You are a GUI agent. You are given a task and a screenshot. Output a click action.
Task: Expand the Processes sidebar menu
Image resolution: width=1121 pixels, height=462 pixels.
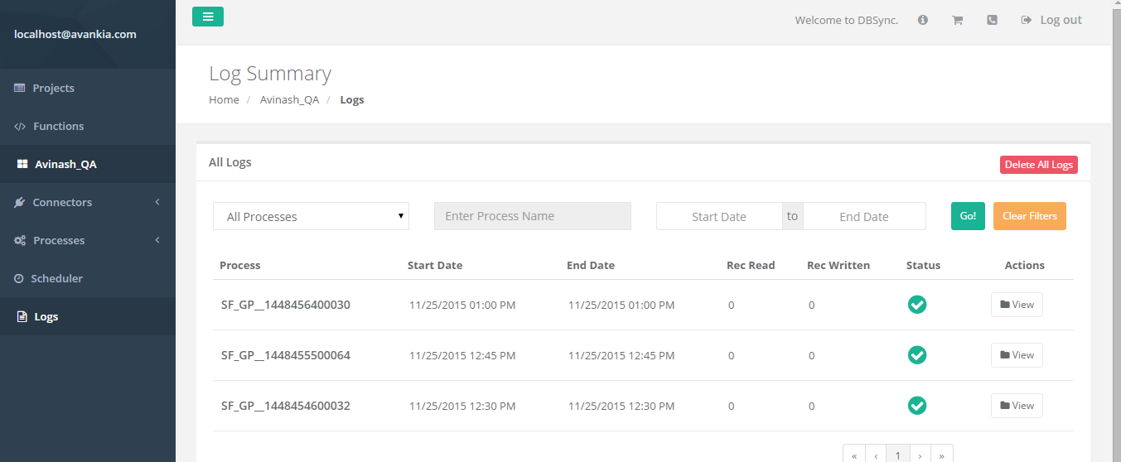point(88,240)
